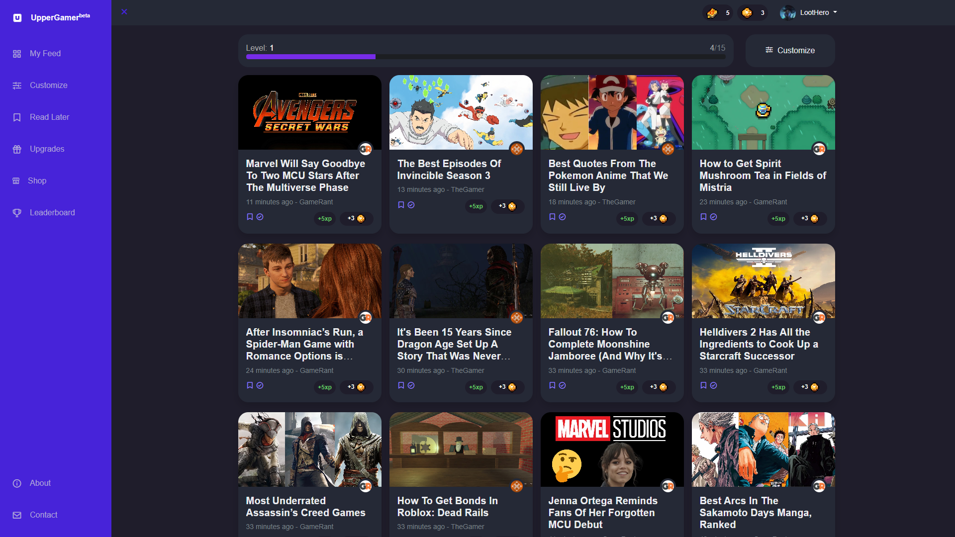Open How to Get Spirit Mushroom Tea title

pyautogui.click(x=763, y=176)
